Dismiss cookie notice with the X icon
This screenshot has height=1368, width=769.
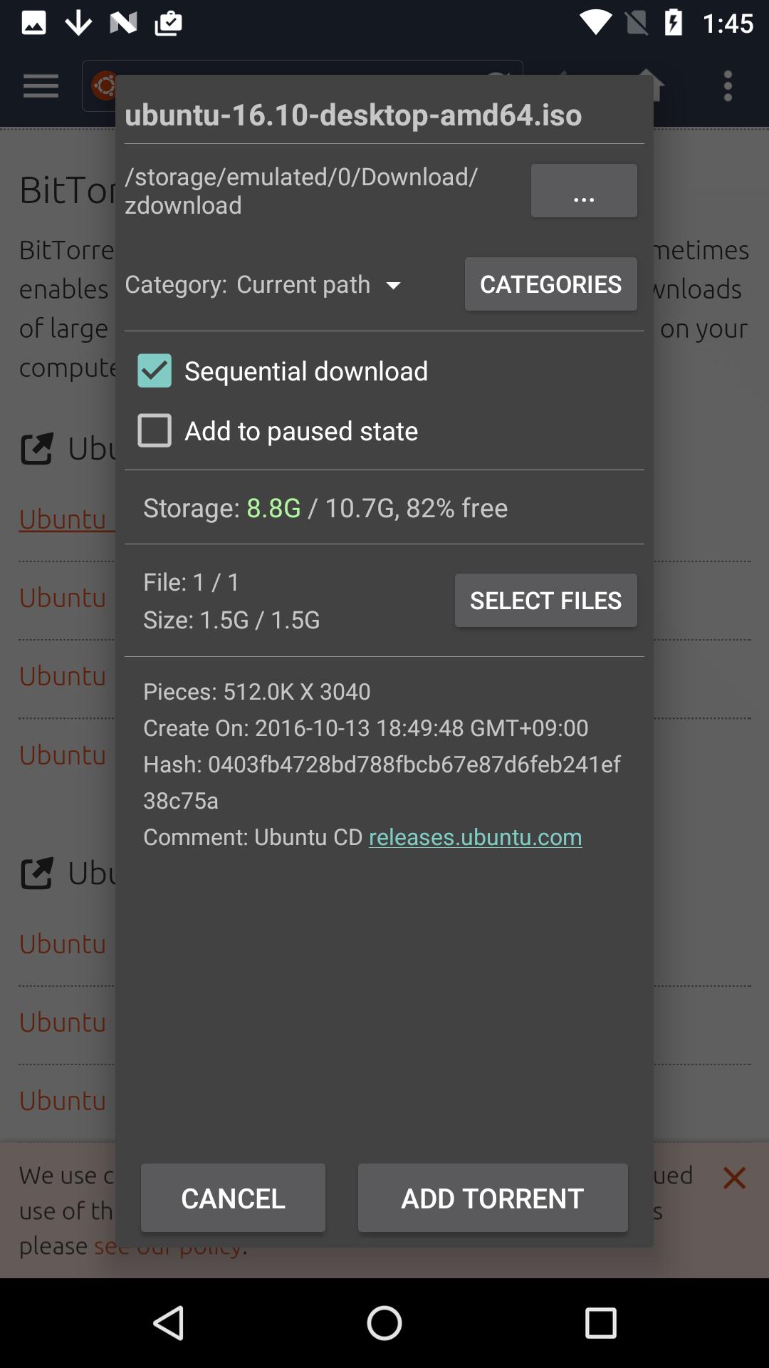pyautogui.click(x=734, y=1178)
